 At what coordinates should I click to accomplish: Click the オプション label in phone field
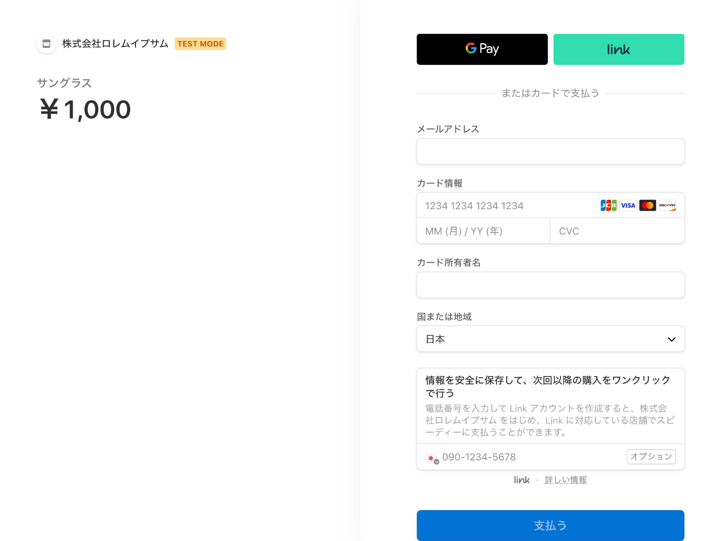click(x=651, y=457)
